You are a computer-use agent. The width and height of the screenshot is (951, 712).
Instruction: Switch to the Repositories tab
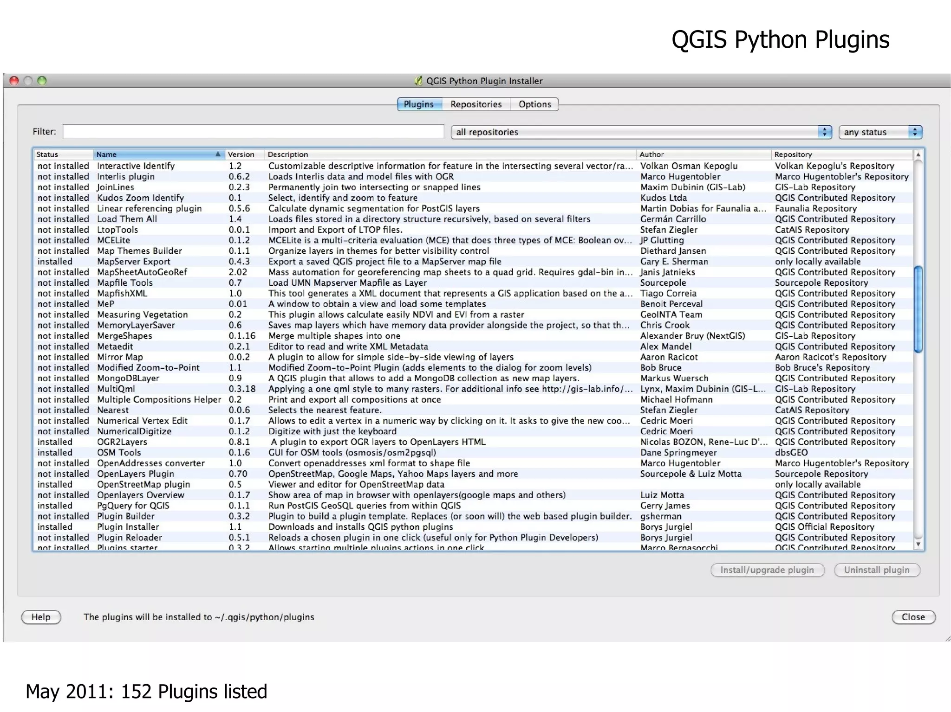point(476,104)
